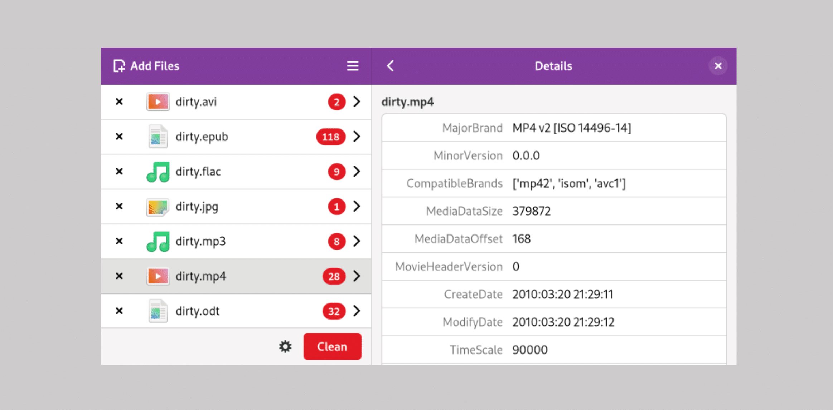Select the dirty.mp4 row

pos(236,276)
